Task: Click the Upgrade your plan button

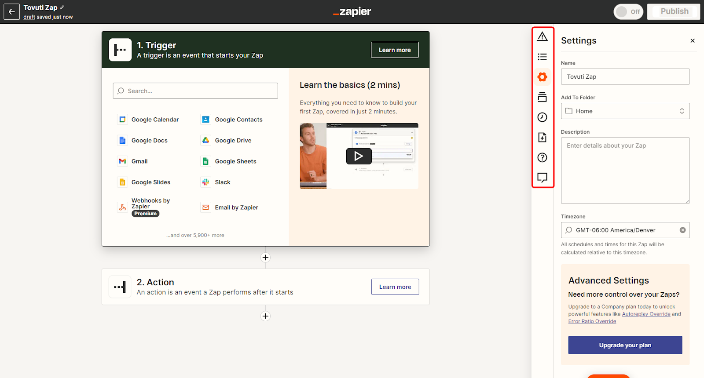Action: 625,345
